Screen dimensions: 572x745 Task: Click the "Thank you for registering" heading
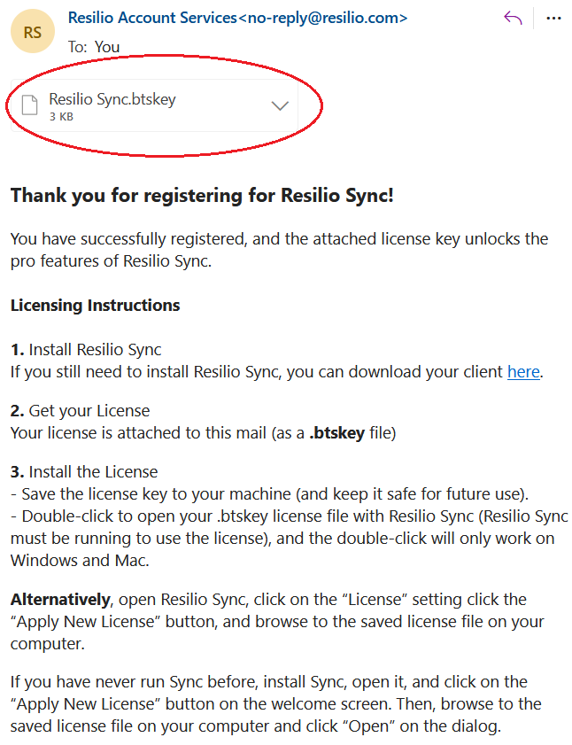[202, 195]
